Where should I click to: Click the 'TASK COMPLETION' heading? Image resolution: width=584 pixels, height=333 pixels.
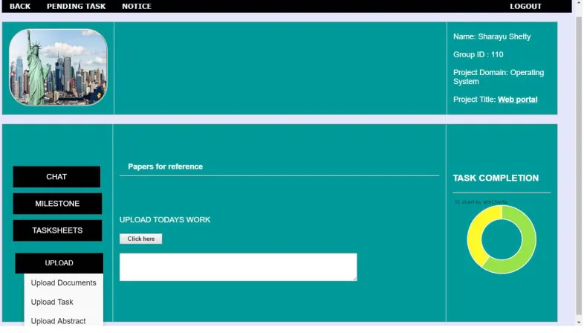pos(496,178)
